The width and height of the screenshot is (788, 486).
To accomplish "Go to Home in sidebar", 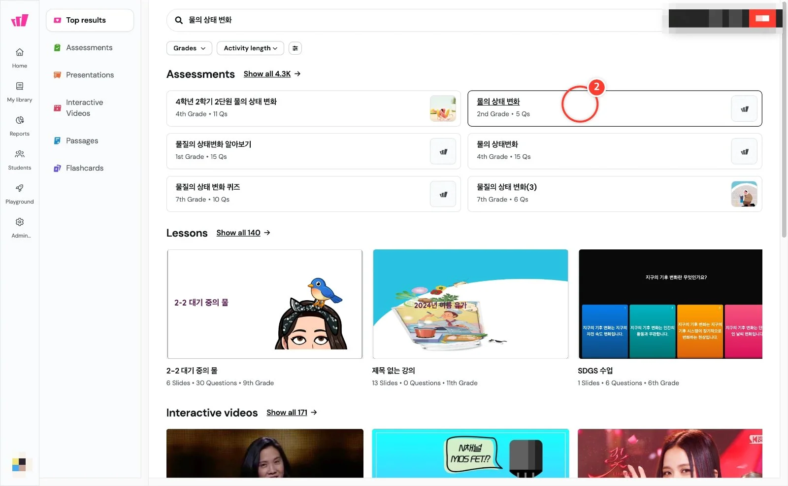I will coord(20,58).
